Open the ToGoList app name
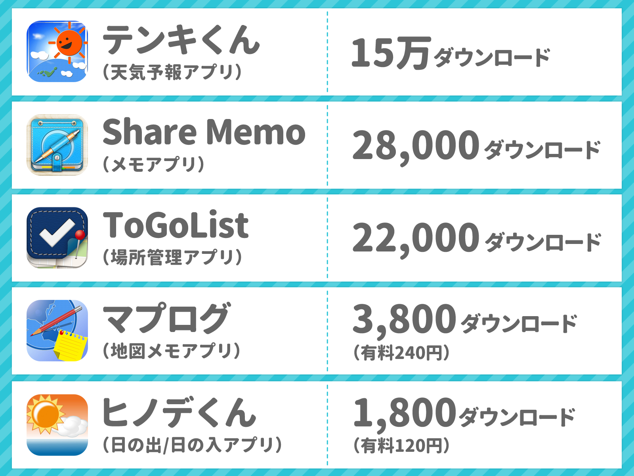Image resolution: width=634 pixels, height=476 pixels. pyautogui.click(x=176, y=225)
